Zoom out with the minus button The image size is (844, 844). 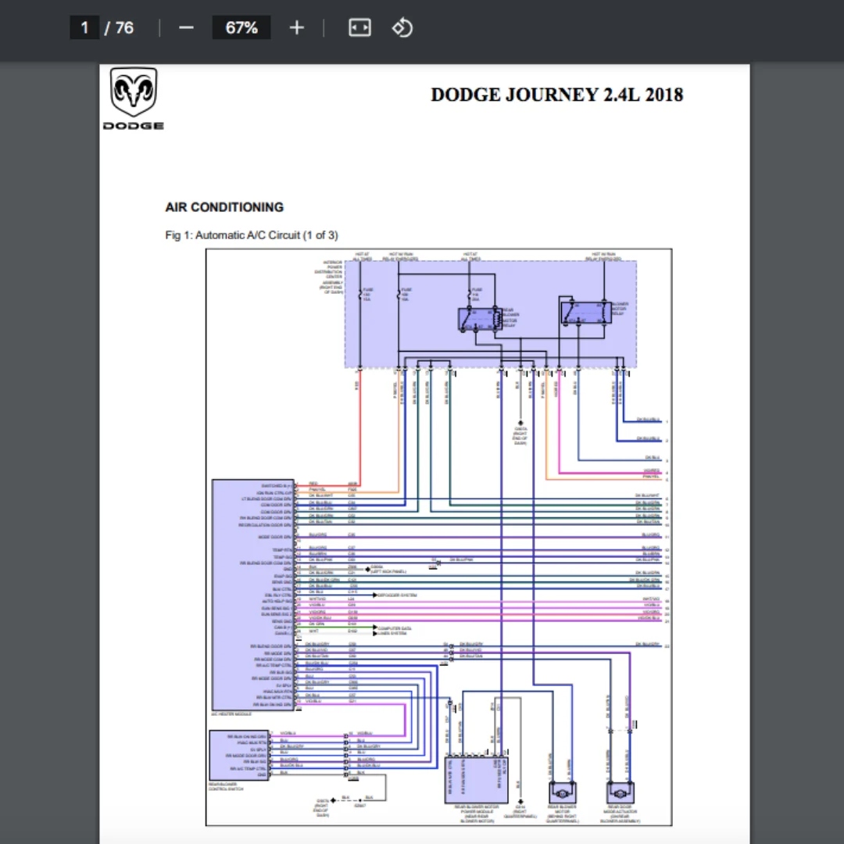(186, 27)
